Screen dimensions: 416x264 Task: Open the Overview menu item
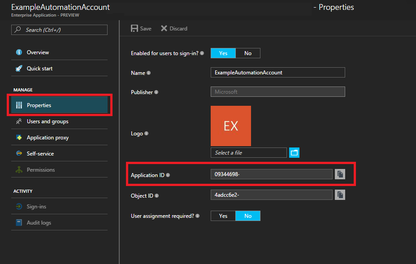pyautogui.click(x=60, y=52)
